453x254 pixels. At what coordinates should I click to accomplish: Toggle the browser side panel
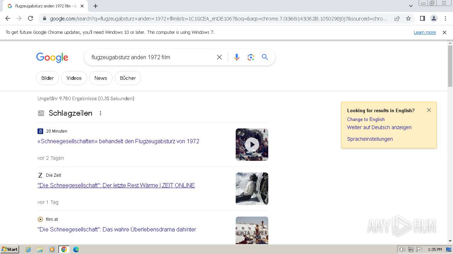click(x=422, y=18)
